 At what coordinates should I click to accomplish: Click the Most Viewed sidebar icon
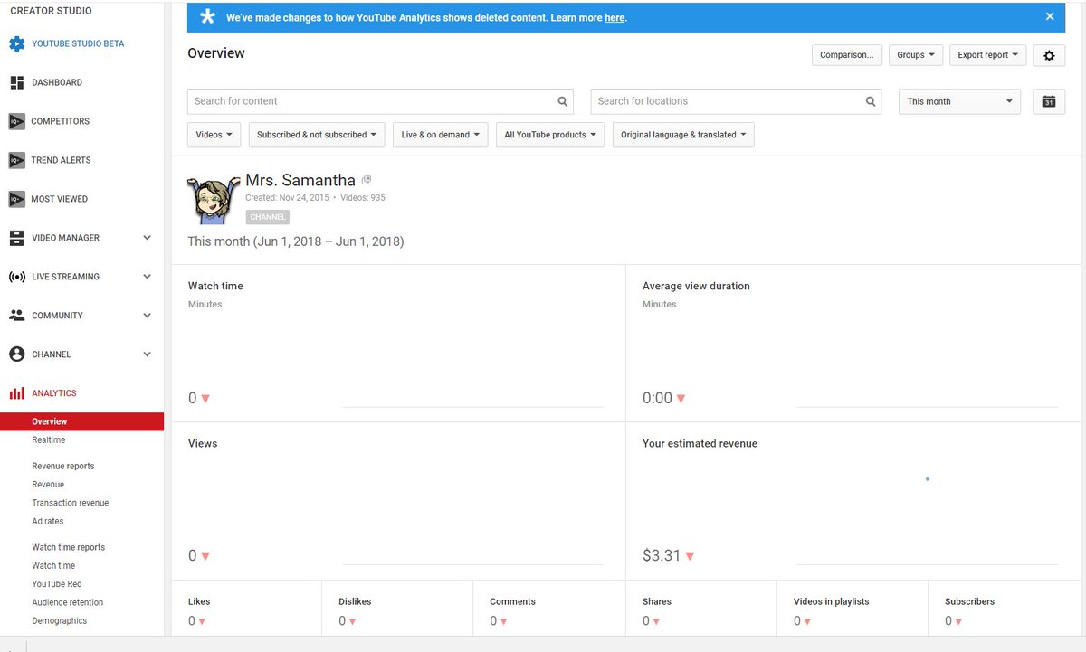[x=16, y=199]
